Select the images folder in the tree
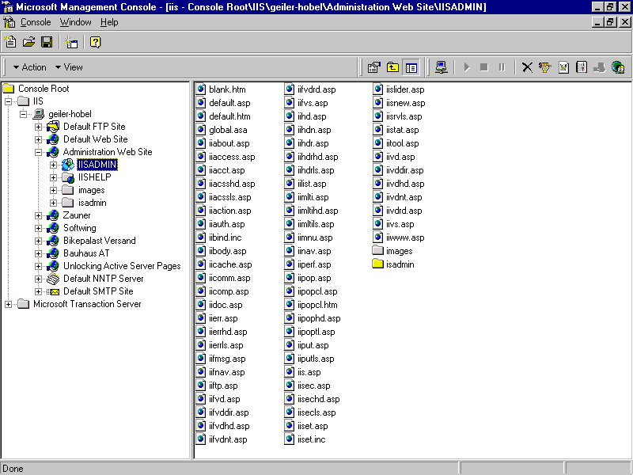633x475 pixels. point(91,190)
